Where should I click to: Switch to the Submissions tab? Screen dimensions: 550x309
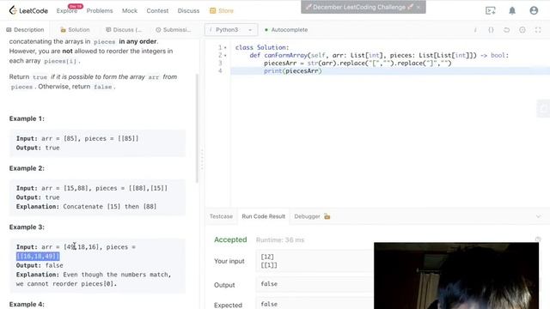[174, 30]
